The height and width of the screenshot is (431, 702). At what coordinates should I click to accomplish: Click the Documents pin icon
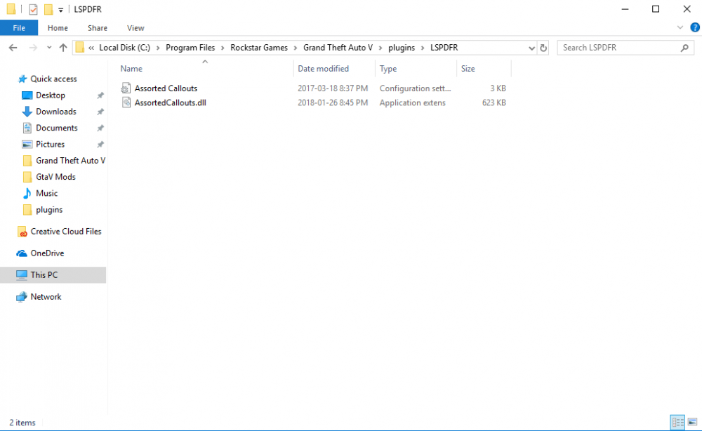[x=100, y=128]
